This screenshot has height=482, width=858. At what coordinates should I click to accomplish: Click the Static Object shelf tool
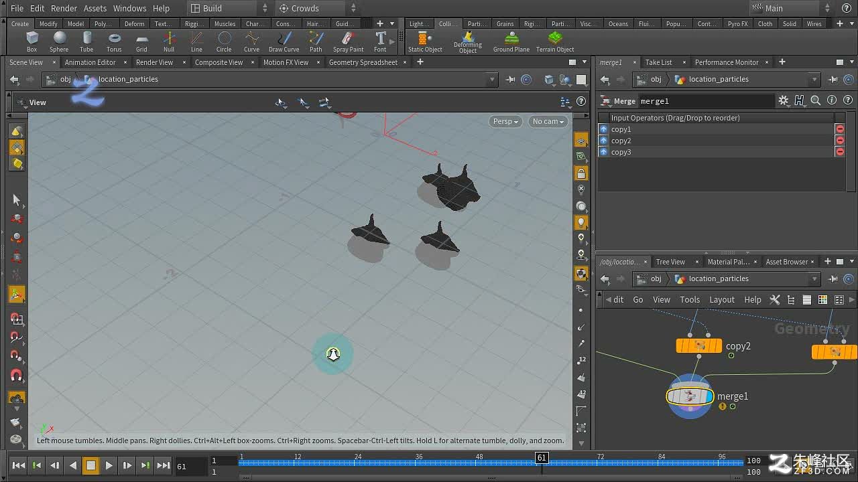tap(425, 42)
